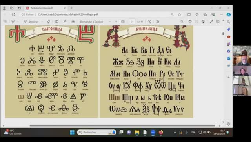Click the fit to width icon
Screen dimensions: 251x142
click(x=123, y=22)
